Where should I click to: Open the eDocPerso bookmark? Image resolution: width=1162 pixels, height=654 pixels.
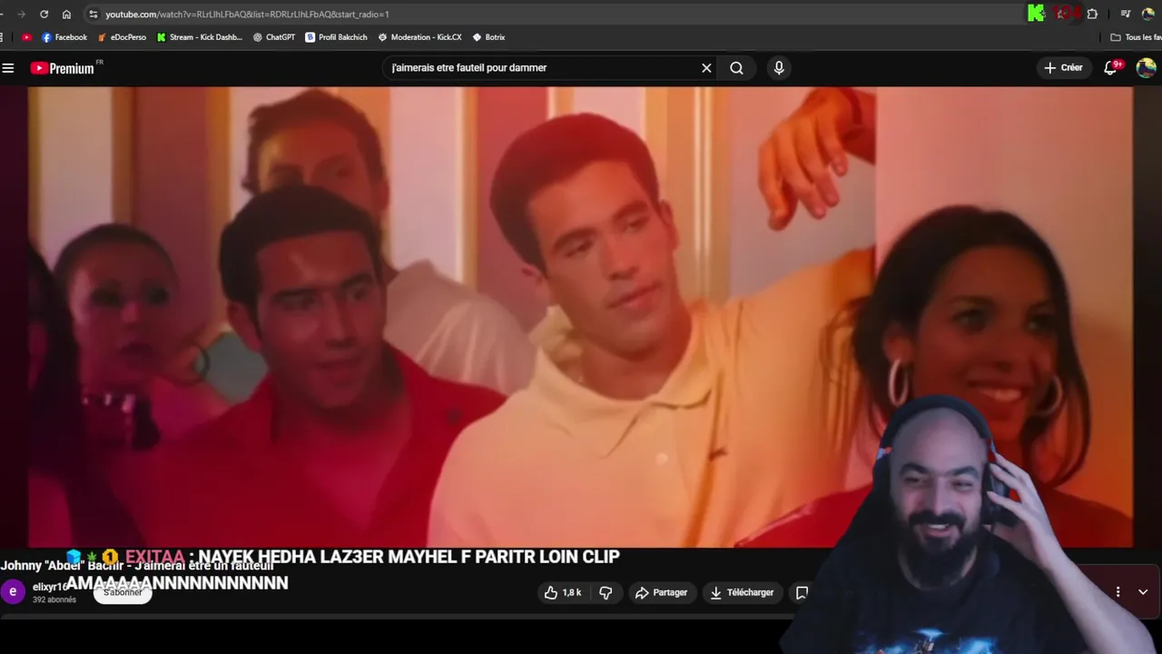pos(121,37)
